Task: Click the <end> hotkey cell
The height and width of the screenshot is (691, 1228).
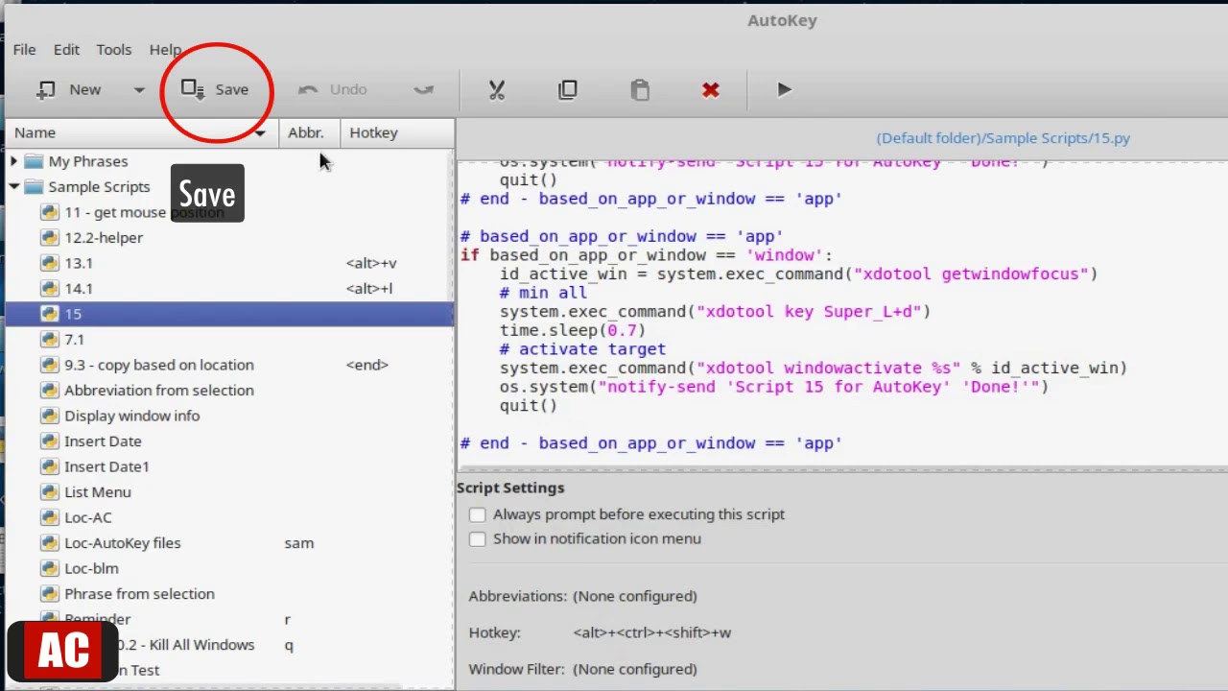Action: click(367, 365)
